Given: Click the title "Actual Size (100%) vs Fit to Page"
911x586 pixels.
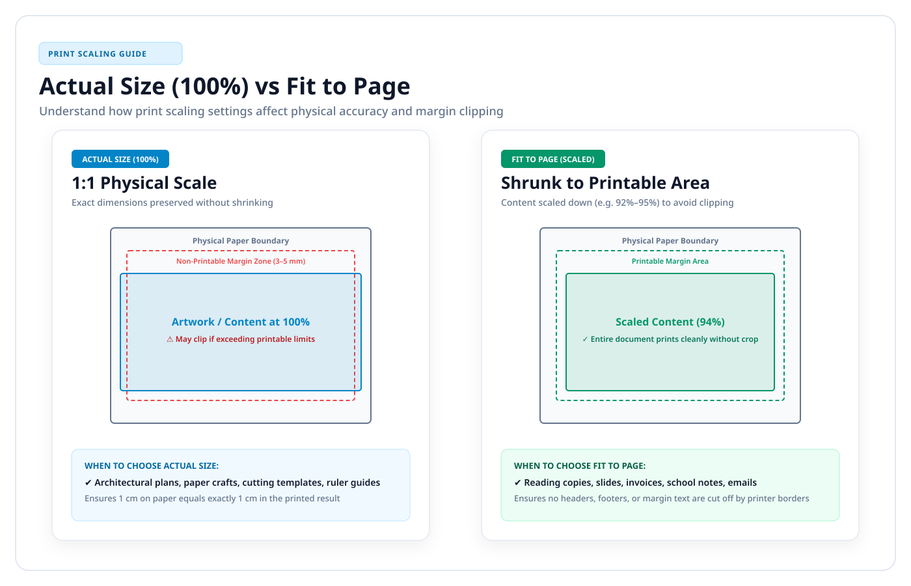Looking at the screenshot, I should [224, 86].
